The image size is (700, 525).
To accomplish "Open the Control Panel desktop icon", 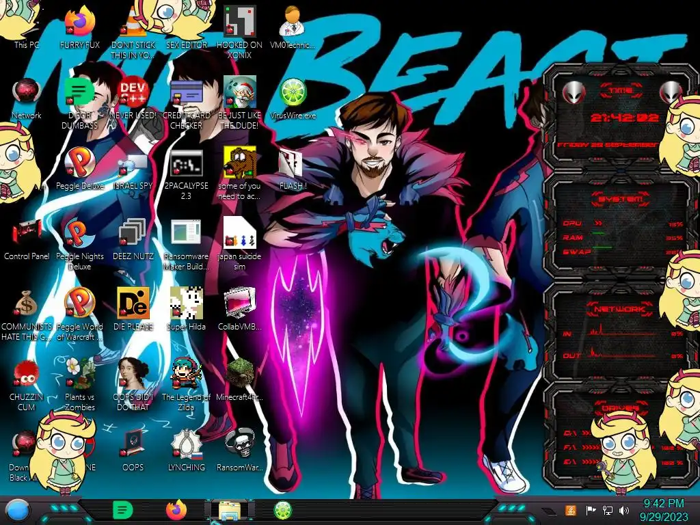I will tap(27, 239).
